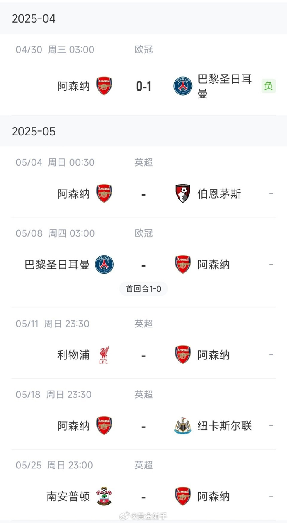The width and height of the screenshot is (287, 523).
Task: Tap the 利物浦 team name
Action: pos(73,355)
